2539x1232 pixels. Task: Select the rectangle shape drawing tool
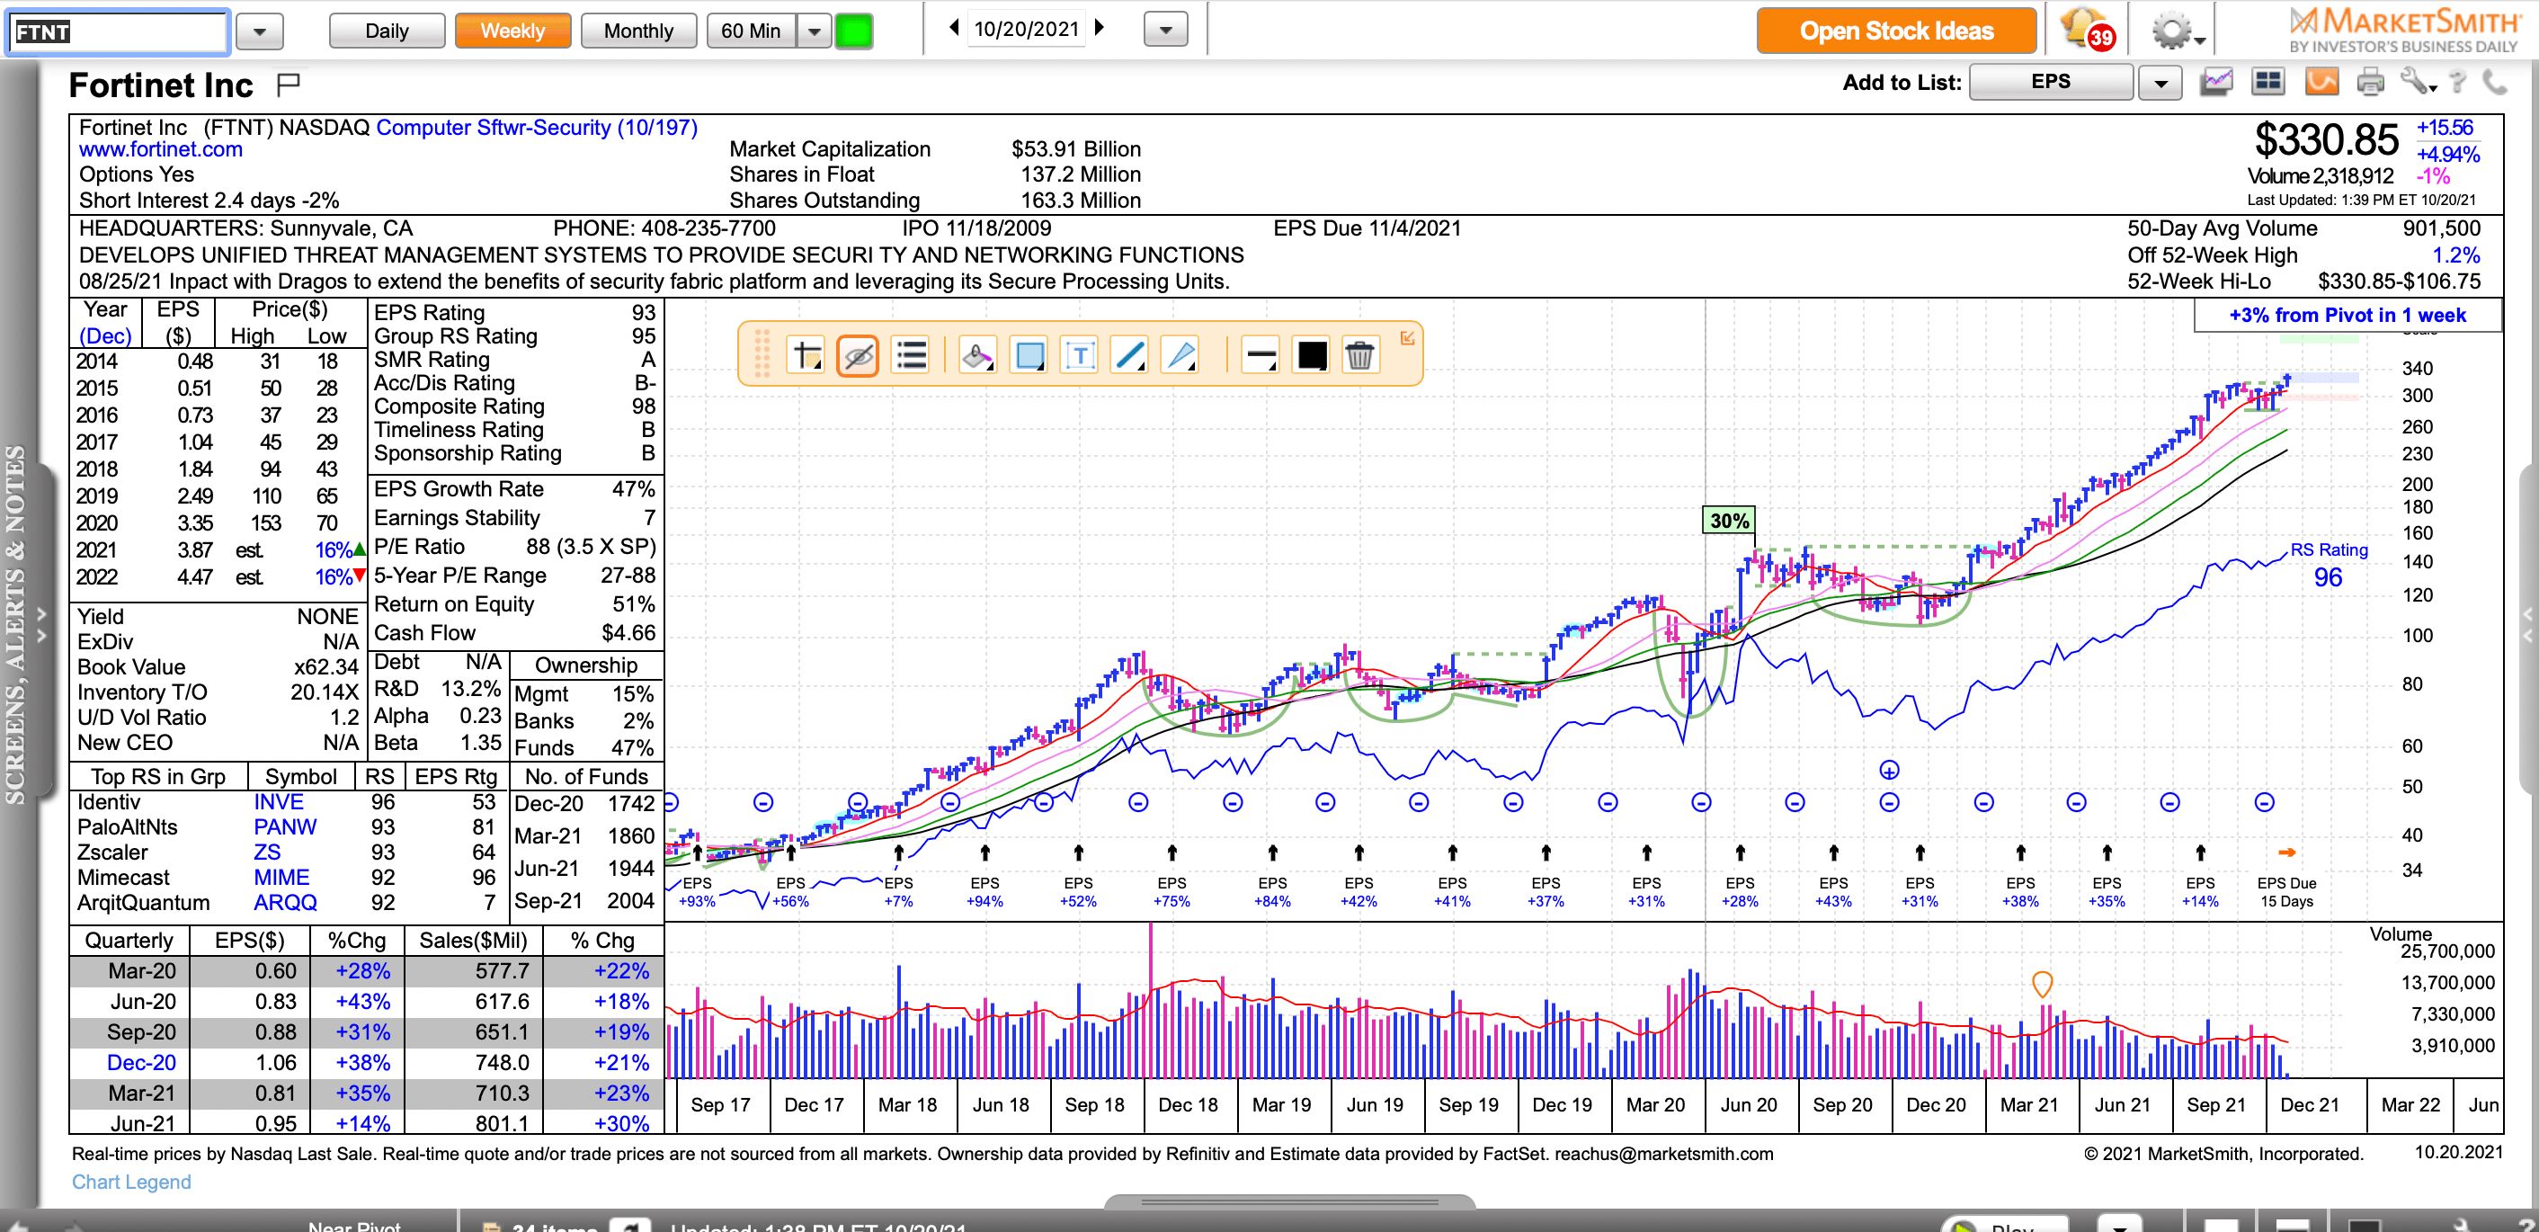[1028, 355]
